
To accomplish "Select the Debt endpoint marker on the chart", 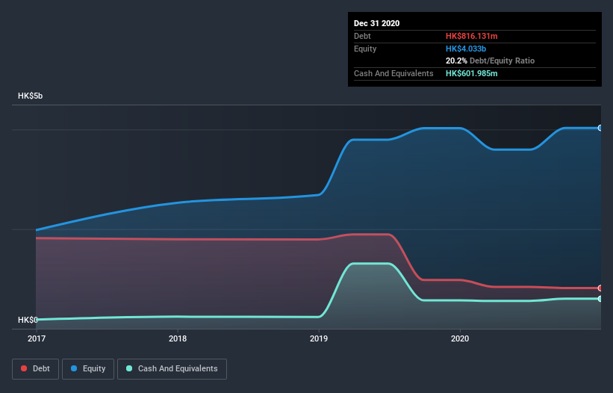I will [600, 288].
